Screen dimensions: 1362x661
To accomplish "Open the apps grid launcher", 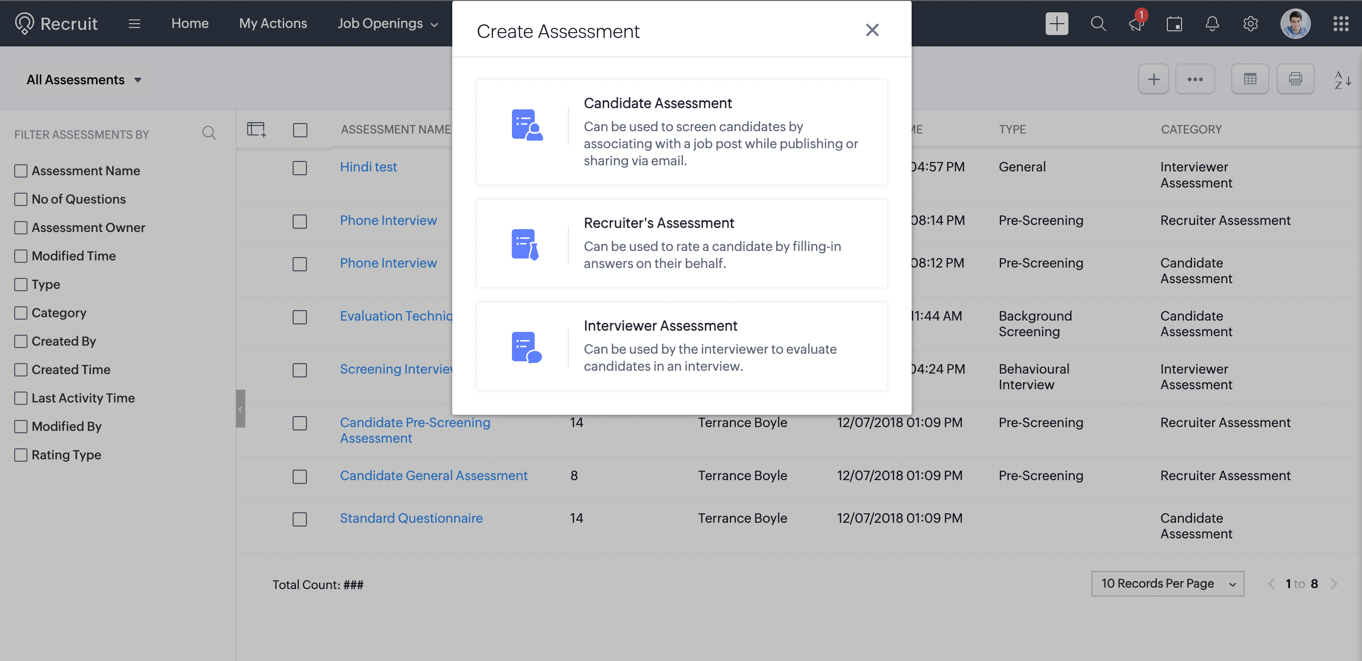I will coord(1341,23).
